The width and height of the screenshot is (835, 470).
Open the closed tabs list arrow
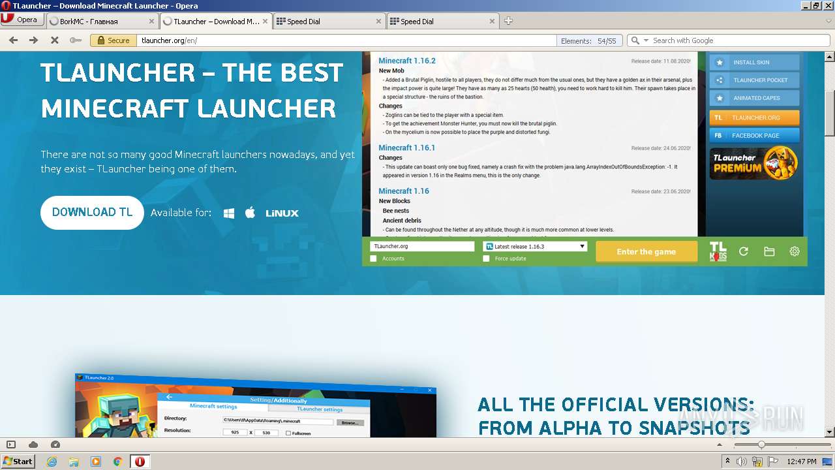point(828,21)
